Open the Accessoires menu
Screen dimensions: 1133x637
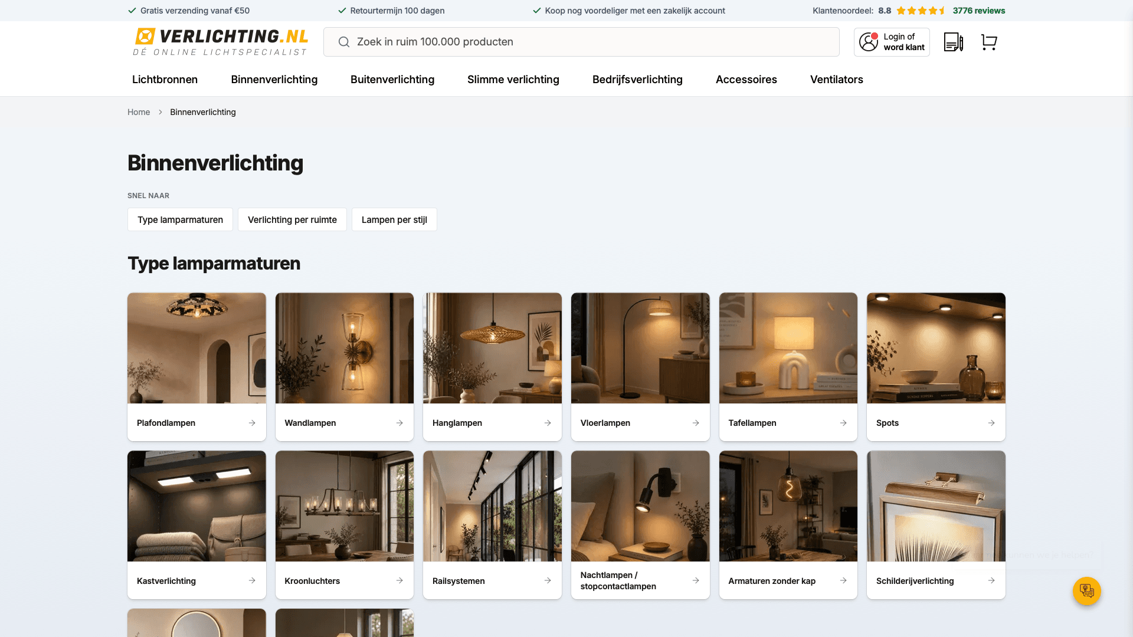tap(746, 80)
